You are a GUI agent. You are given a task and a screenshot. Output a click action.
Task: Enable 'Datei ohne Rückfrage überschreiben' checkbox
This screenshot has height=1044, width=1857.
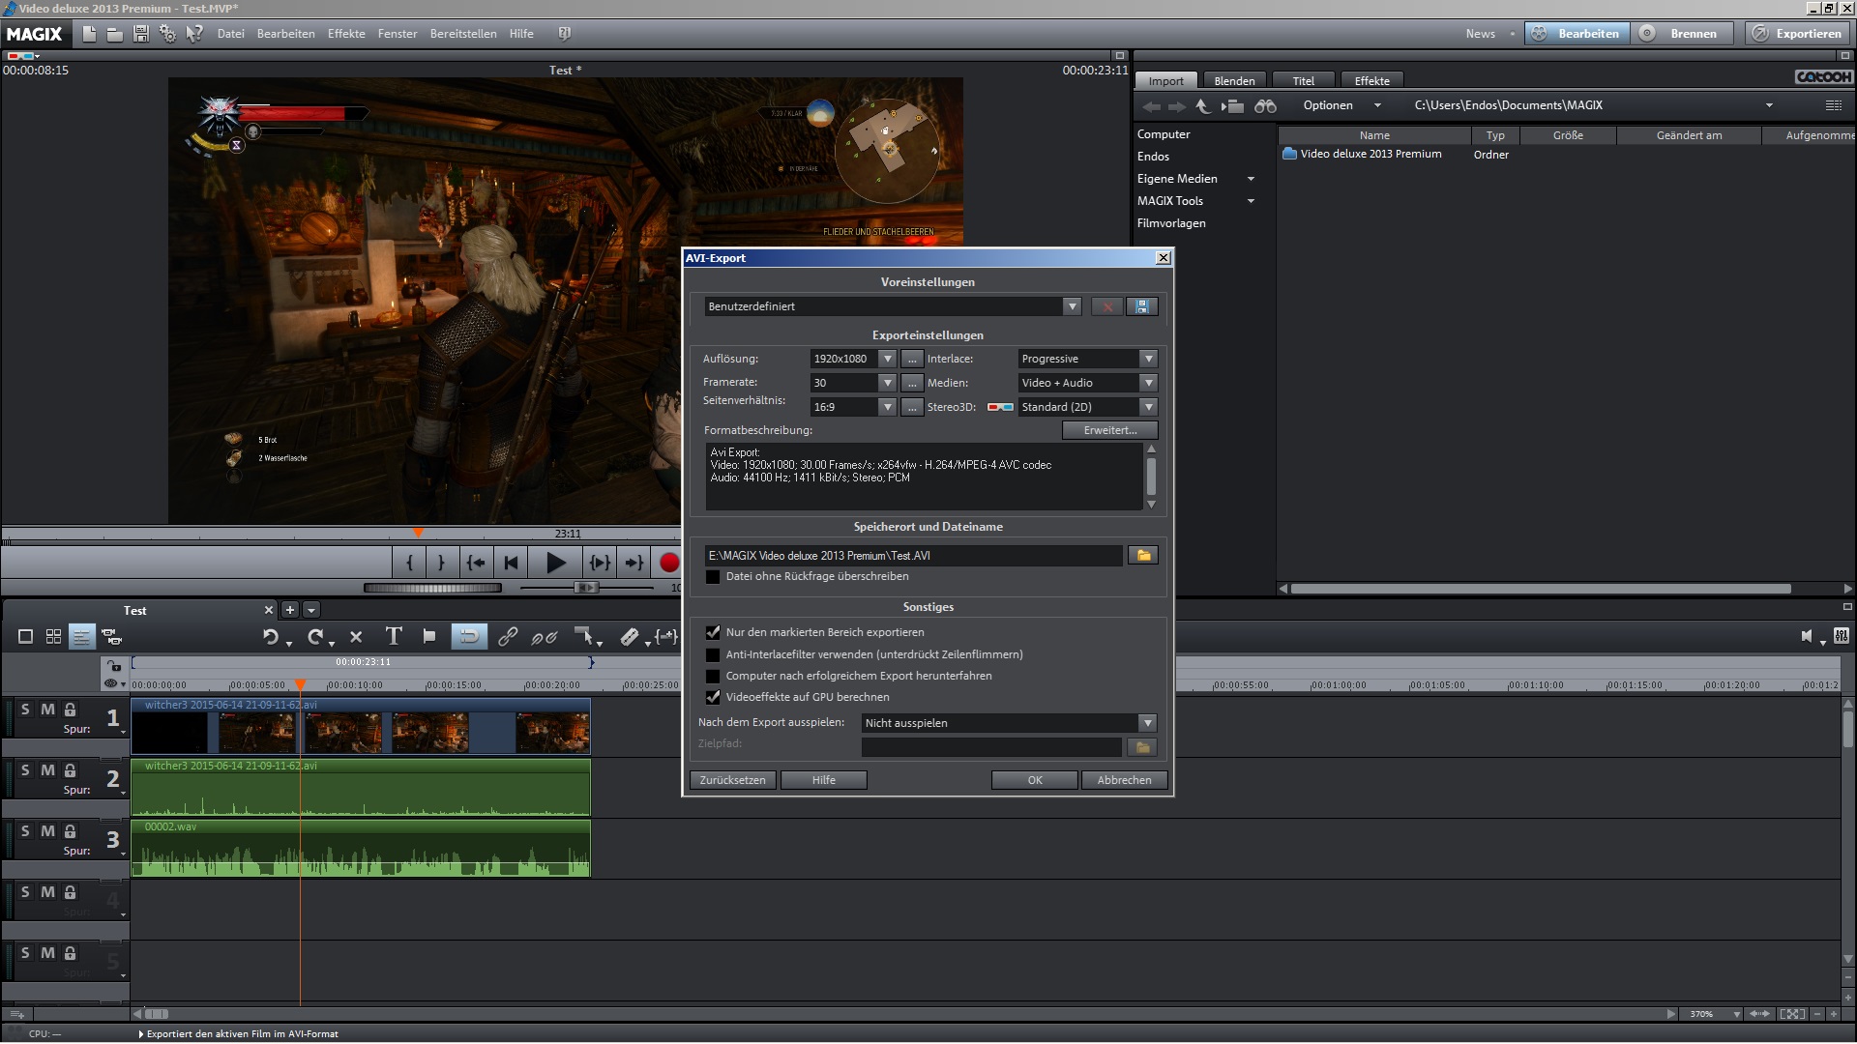tap(714, 577)
